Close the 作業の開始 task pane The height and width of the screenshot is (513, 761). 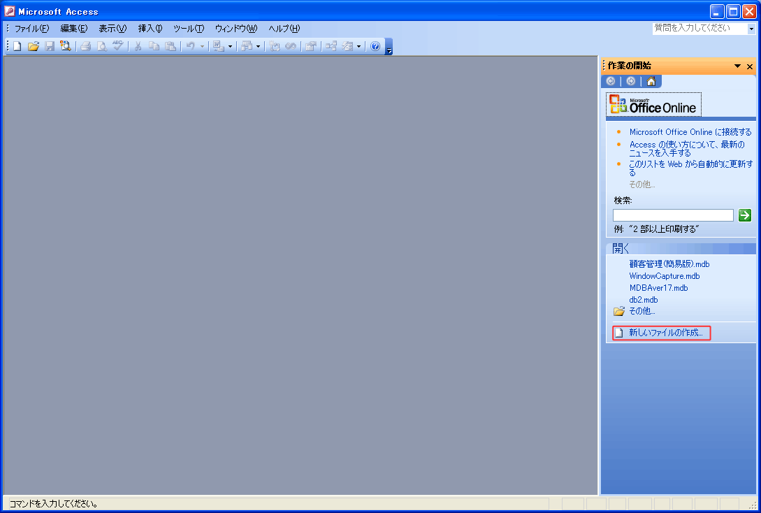click(x=750, y=66)
